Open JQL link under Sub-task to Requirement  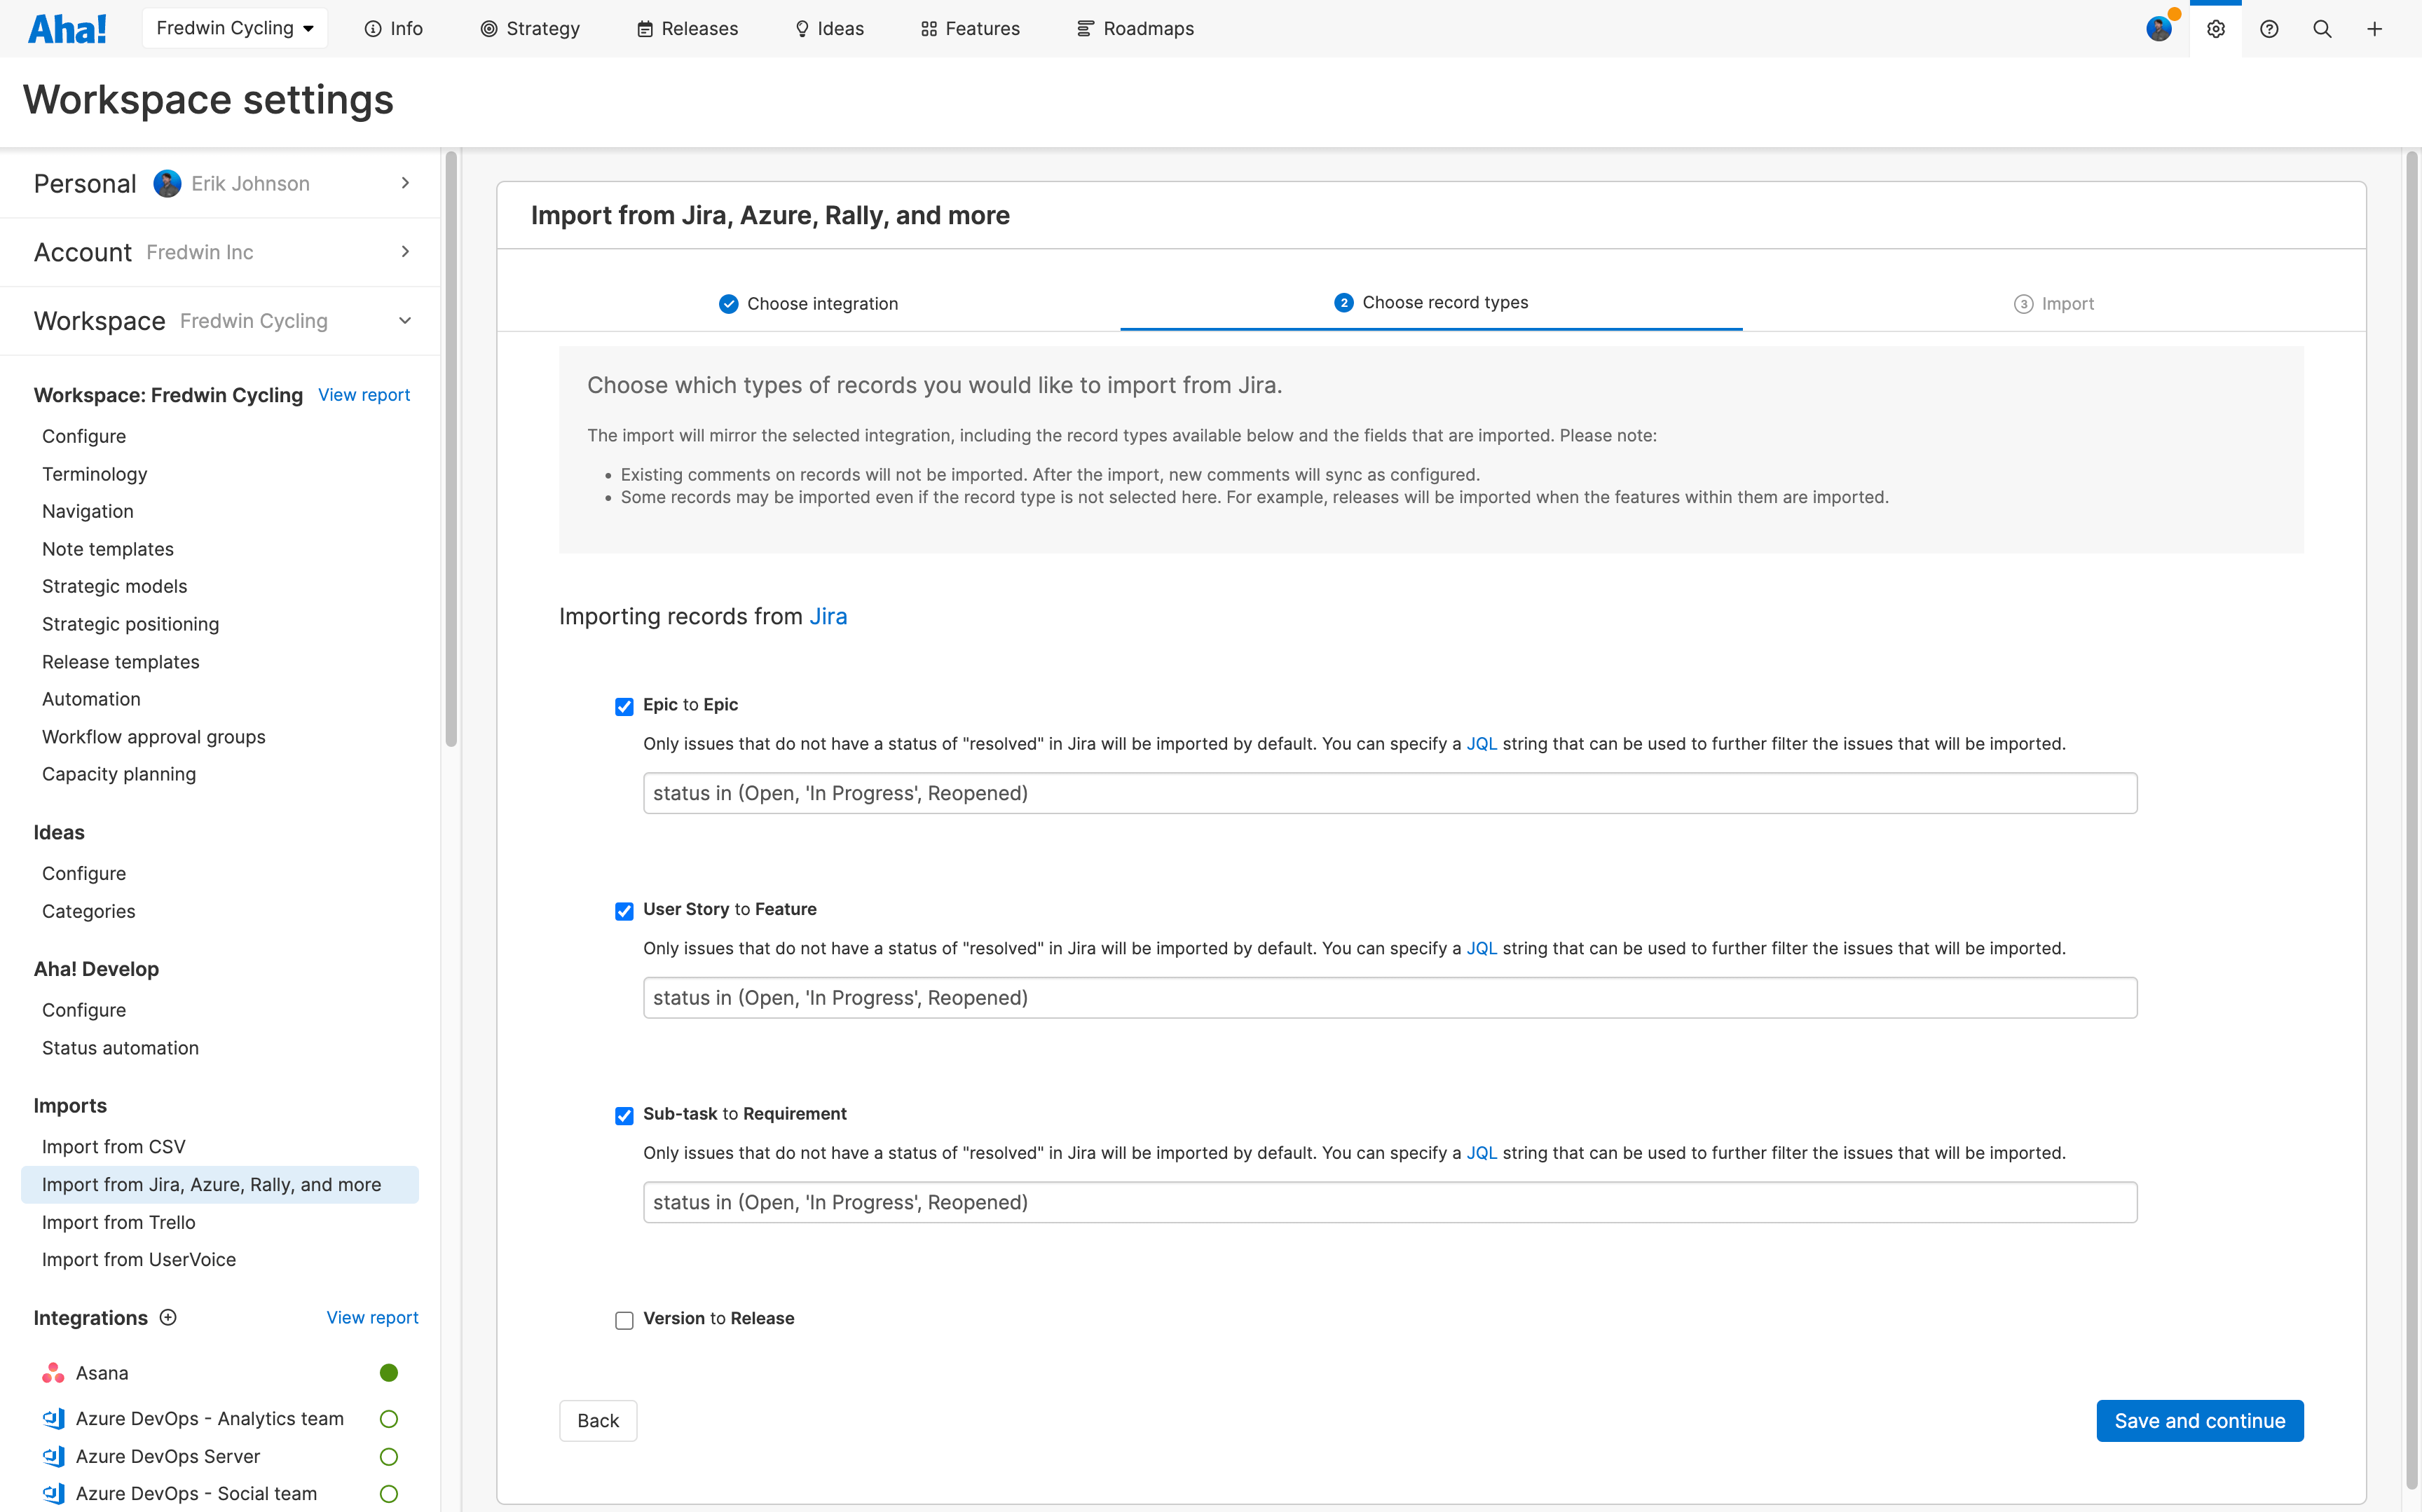pos(1481,1152)
